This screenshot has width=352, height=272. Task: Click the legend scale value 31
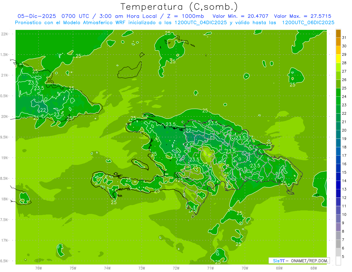coord(344,38)
